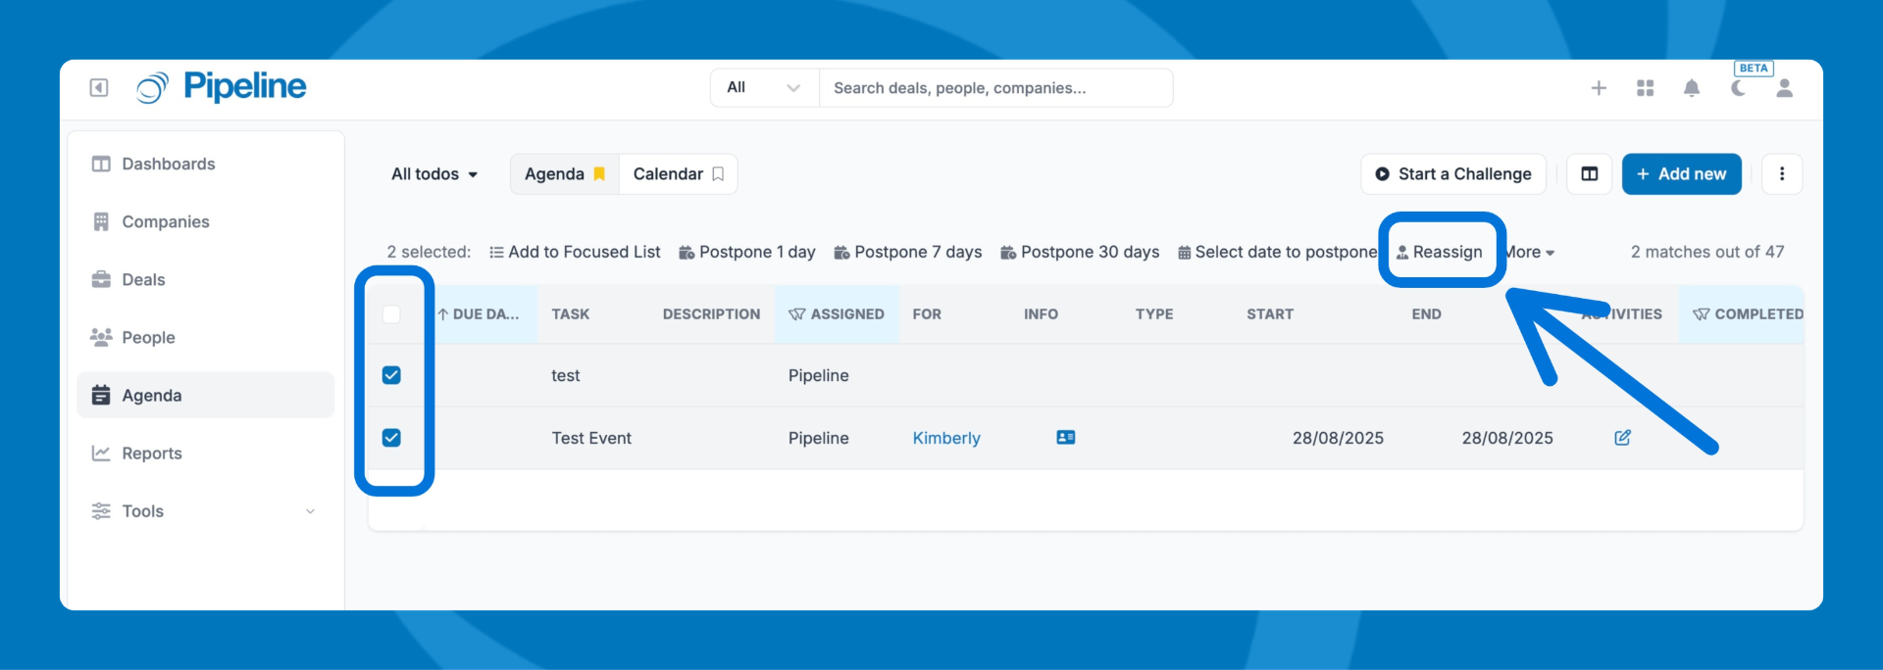Uncheck the 'test' task checkbox
The image size is (1883, 670).
click(x=391, y=375)
